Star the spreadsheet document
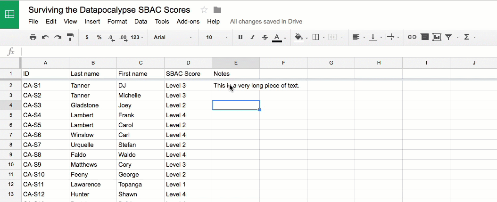 click(x=204, y=10)
